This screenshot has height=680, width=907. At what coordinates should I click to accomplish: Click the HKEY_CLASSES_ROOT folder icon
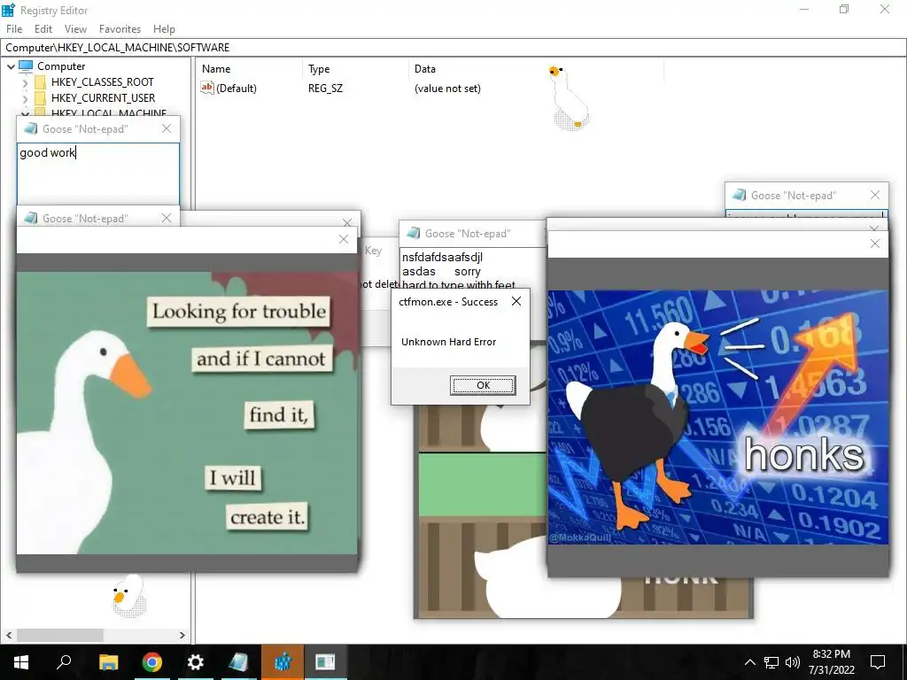click(40, 82)
